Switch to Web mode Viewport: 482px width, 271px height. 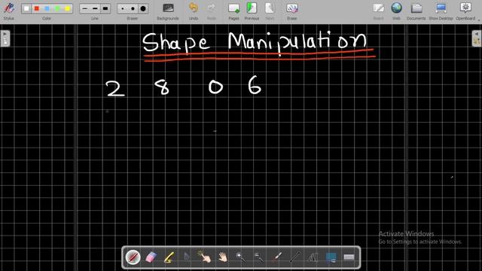click(x=397, y=11)
